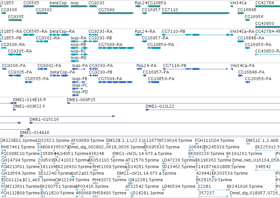Click protein label 'Vm34Ca-PA'
The width and height of the screenshot is (280, 198).
pos(242,66)
